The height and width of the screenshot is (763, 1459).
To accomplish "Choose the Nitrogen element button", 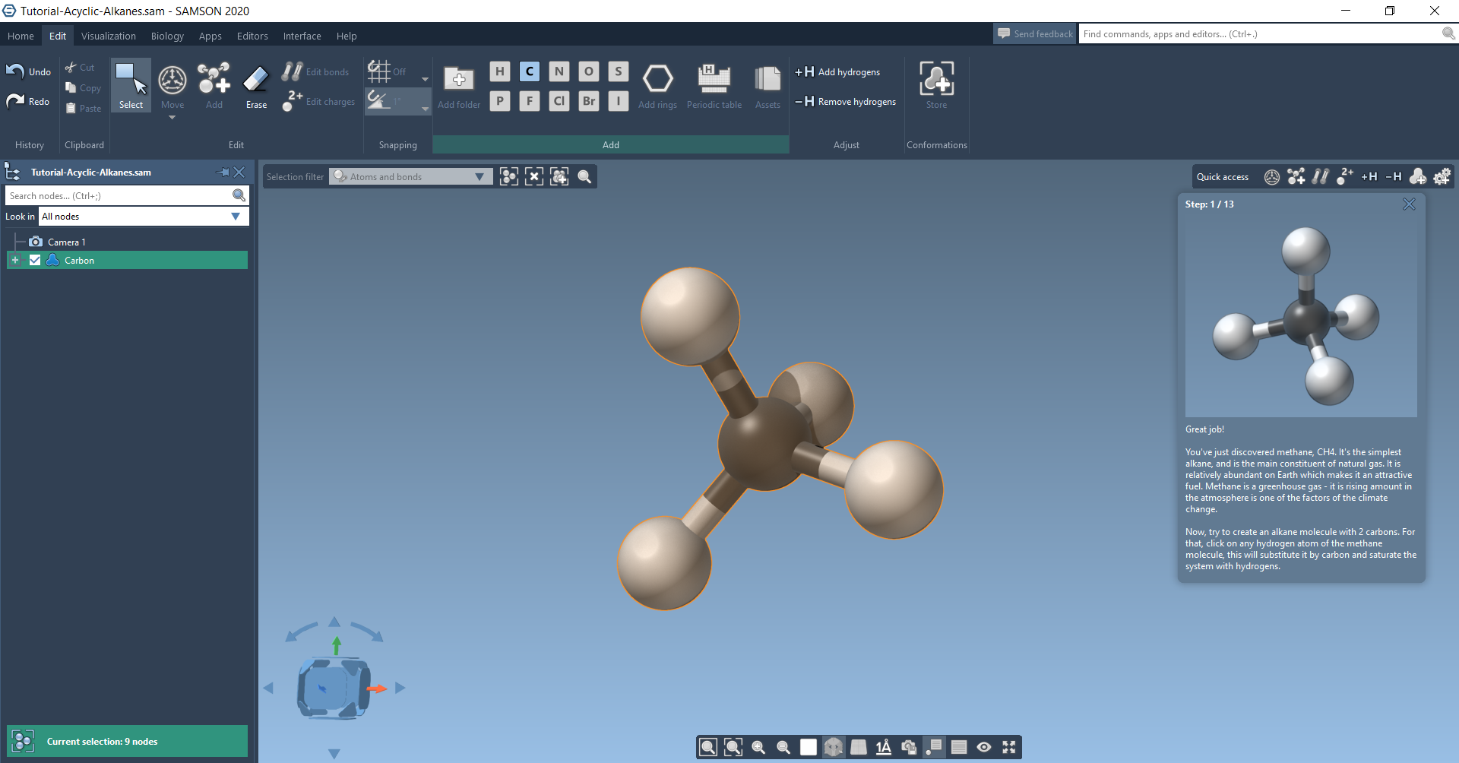I will [559, 71].
